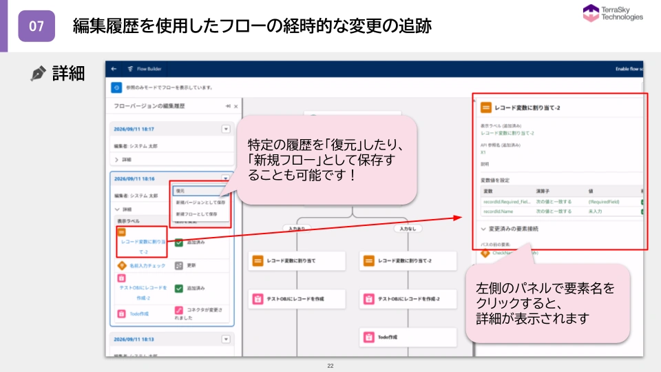661x372 pixels.
Task: Select canvas node レコード変数に割り当て-2
Action: pyautogui.click(x=408, y=260)
